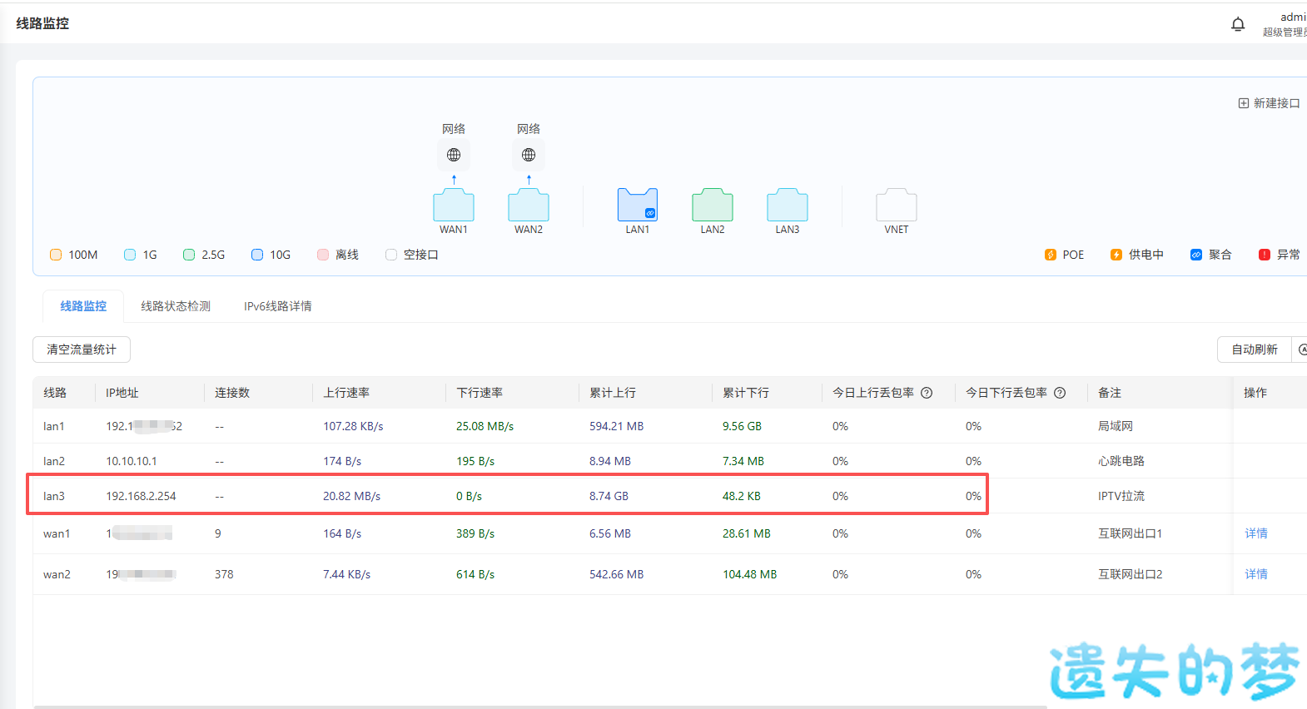The height and width of the screenshot is (709, 1307).
Task: Click the VNET port icon
Action: pos(897,205)
